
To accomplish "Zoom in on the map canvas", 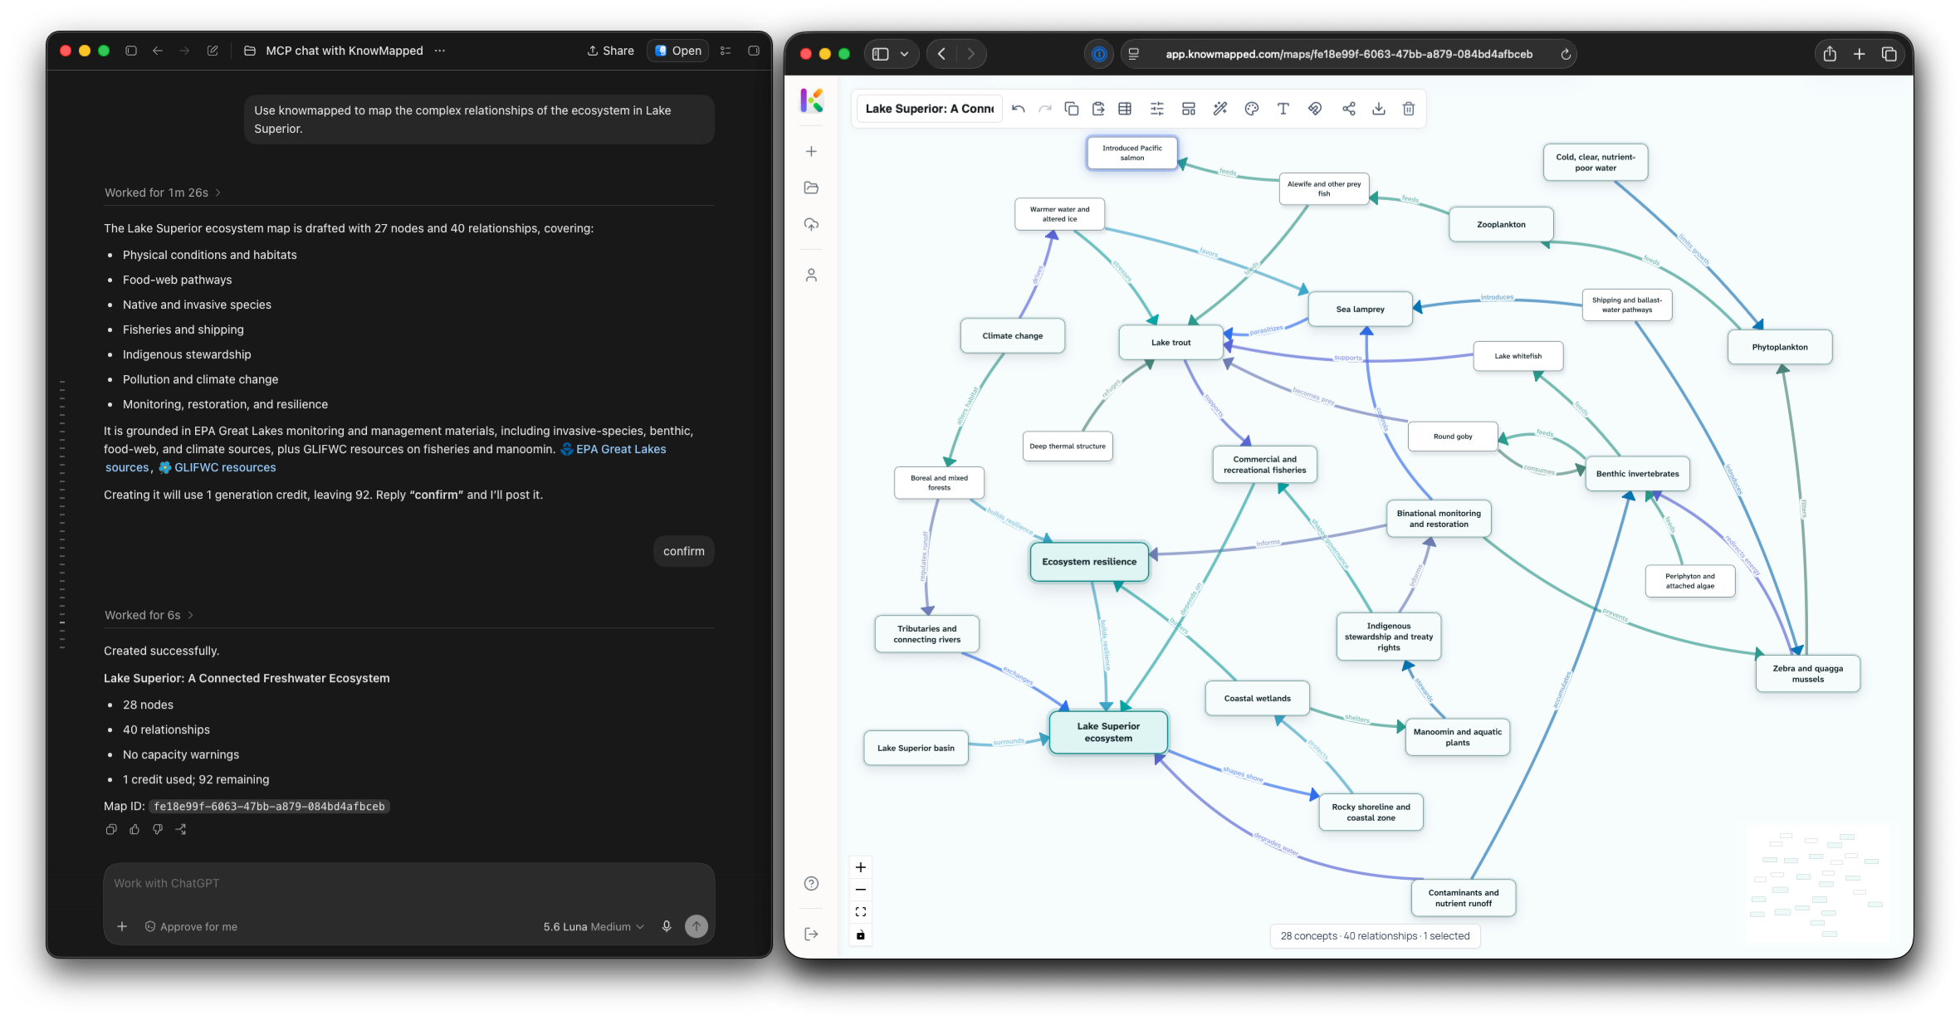I will click(861, 867).
